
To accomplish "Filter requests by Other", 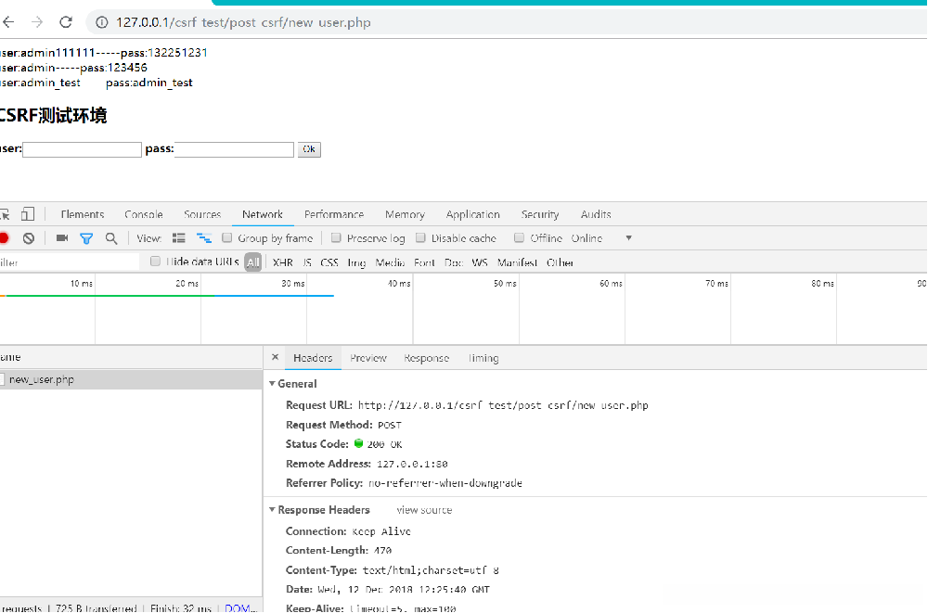I will [x=560, y=262].
